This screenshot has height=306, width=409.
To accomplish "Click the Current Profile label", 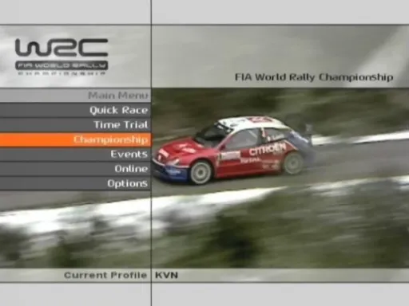I will click(105, 275).
